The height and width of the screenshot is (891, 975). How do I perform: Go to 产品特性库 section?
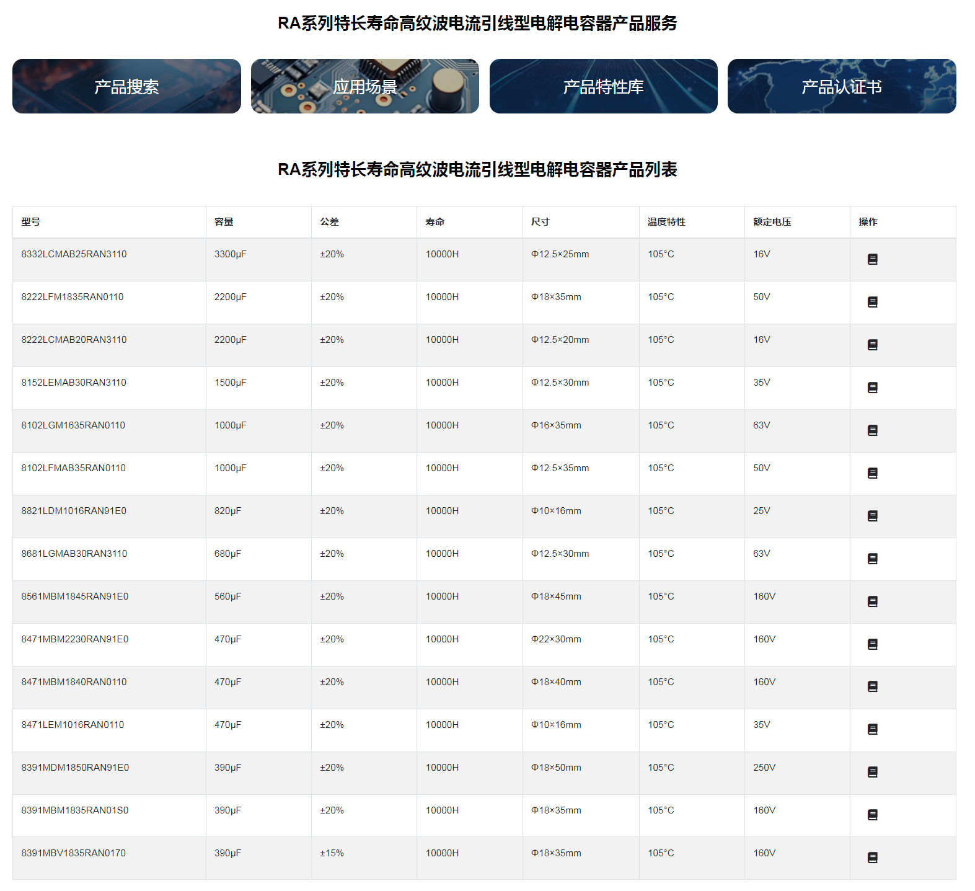coord(603,86)
